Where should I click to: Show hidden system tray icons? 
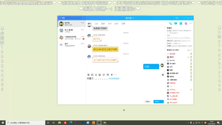pyautogui.click(x=188, y=123)
